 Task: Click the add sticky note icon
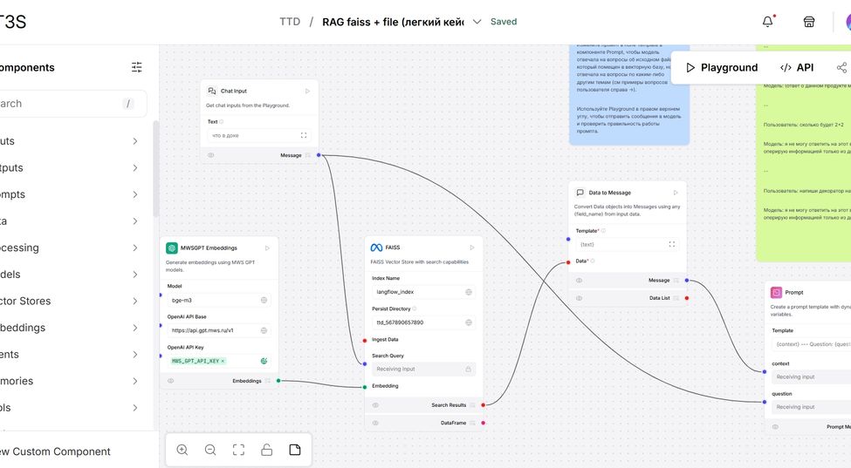[x=295, y=450]
